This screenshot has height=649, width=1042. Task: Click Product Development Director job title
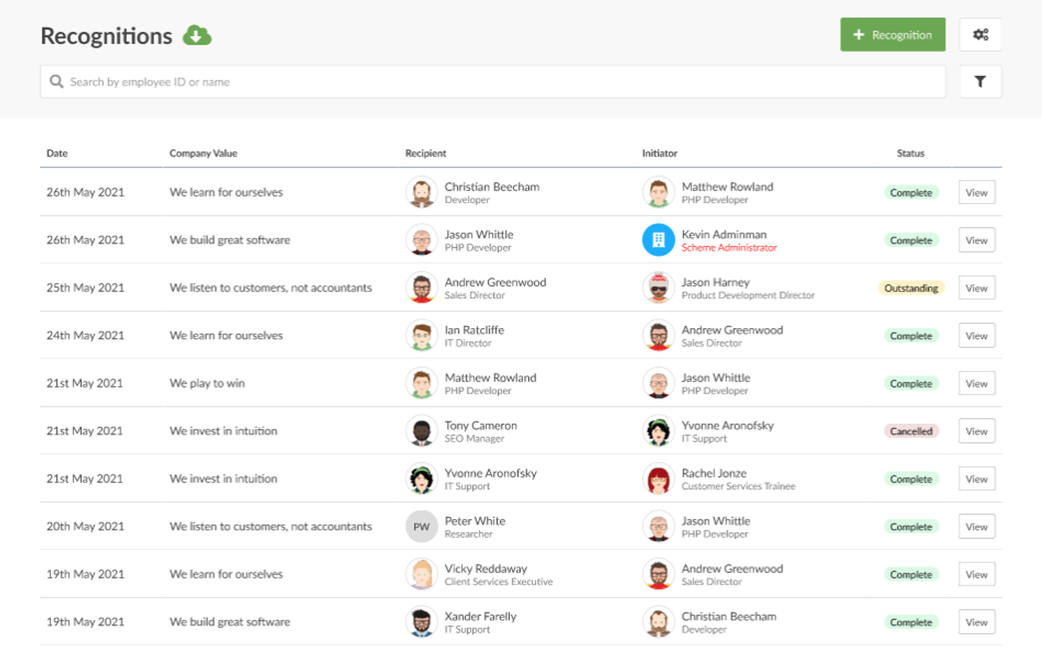(x=748, y=295)
